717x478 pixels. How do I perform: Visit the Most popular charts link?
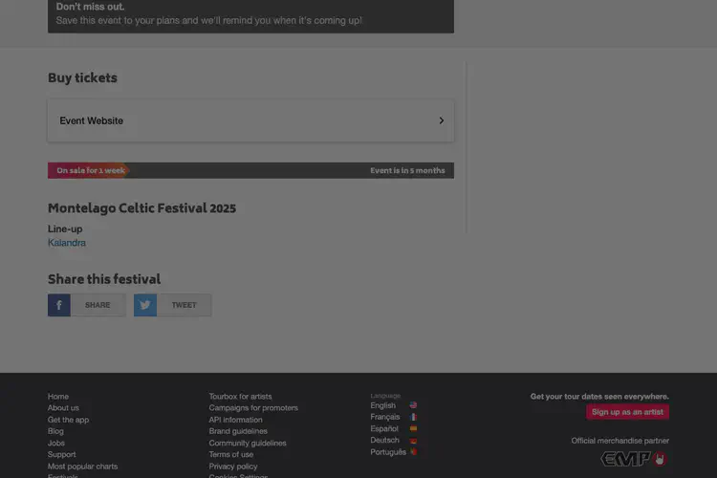pos(82,467)
